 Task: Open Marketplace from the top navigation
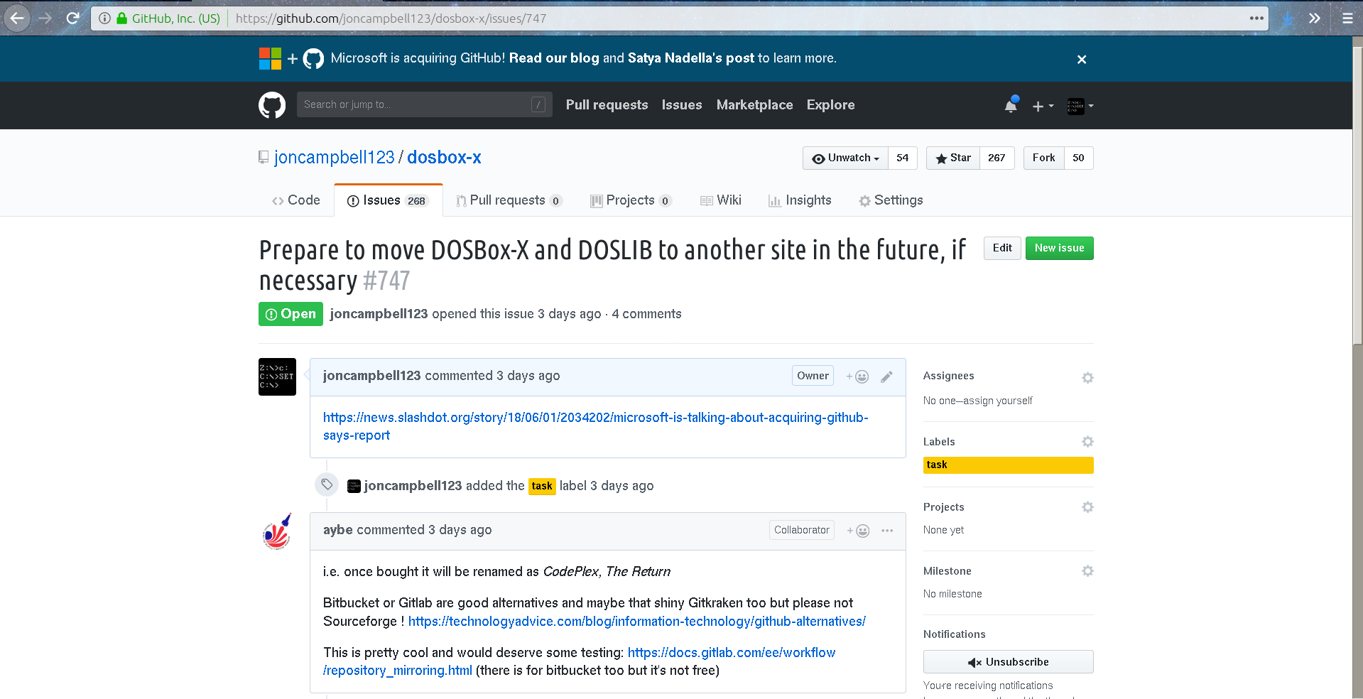tap(754, 105)
